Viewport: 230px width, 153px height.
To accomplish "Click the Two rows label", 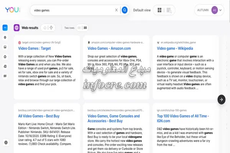I will 69,28.
